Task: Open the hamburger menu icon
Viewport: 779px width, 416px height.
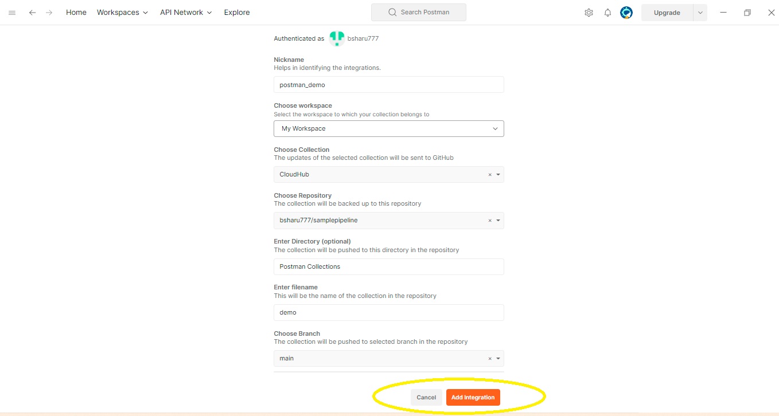Action: (x=12, y=13)
